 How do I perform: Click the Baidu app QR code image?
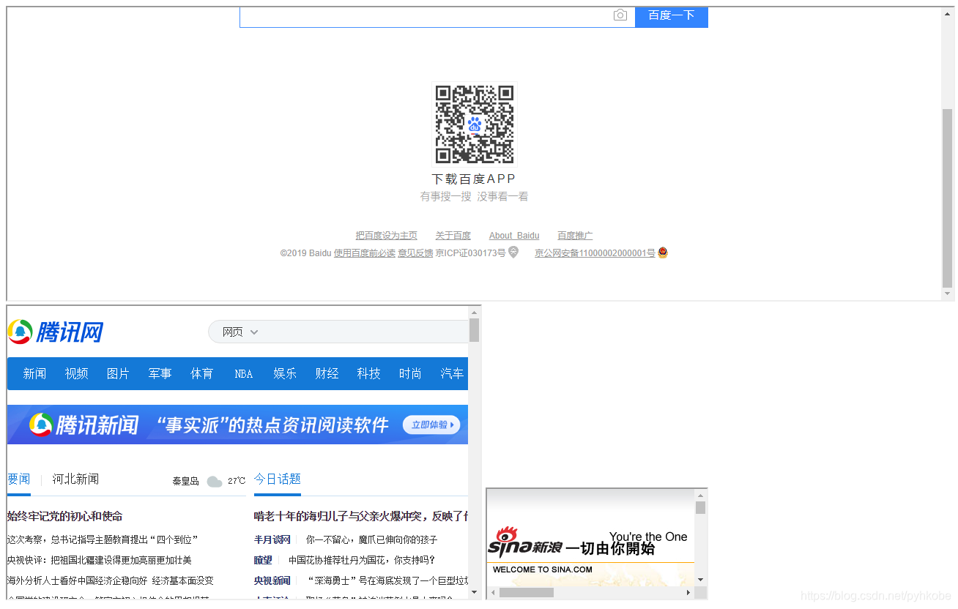point(475,124)
